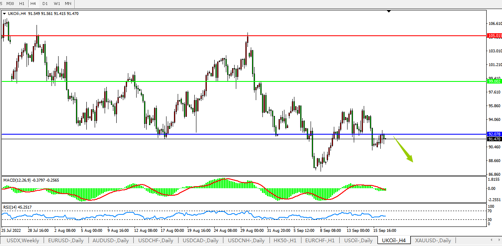Viewport: 502px width, 246px height.
Task: Open the EURCHF-,H1 chart tab
Action: tap(320, 241)
